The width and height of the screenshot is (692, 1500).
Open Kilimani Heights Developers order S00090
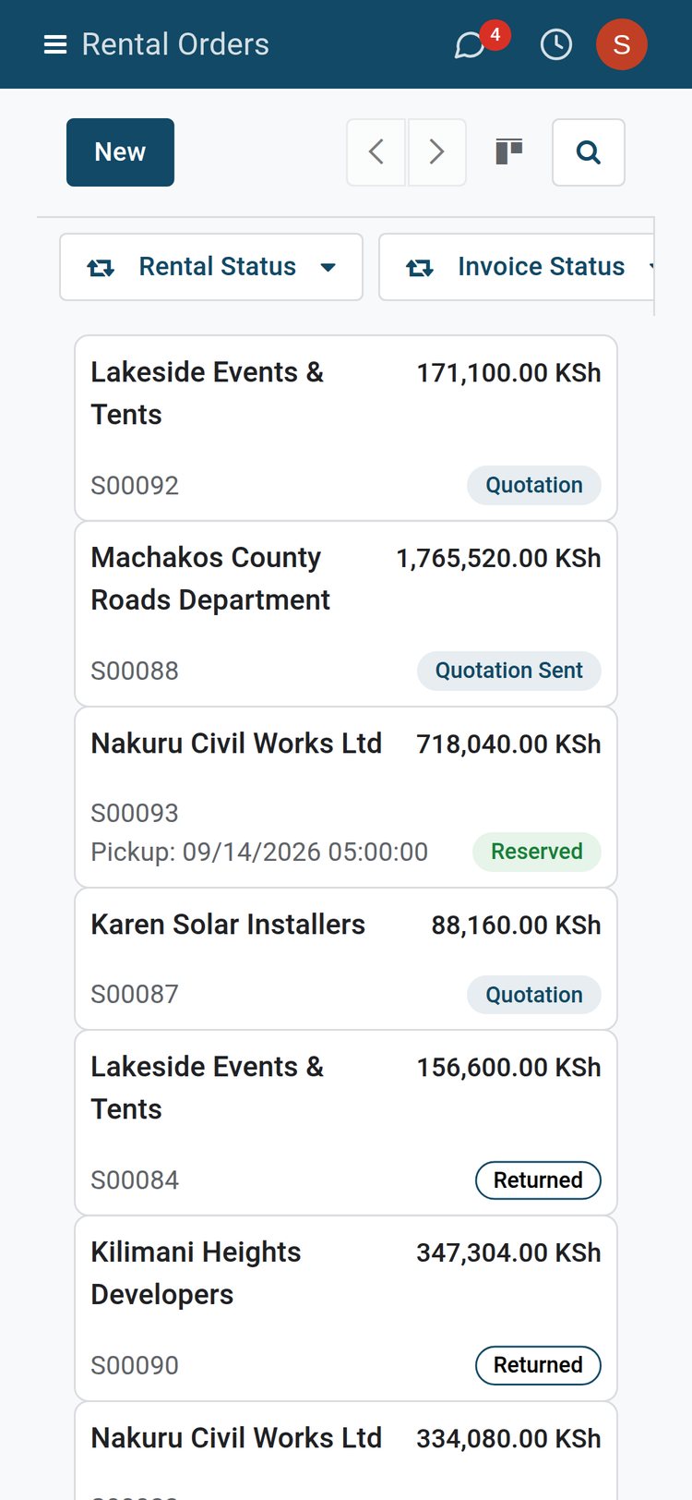point(346,1308)
